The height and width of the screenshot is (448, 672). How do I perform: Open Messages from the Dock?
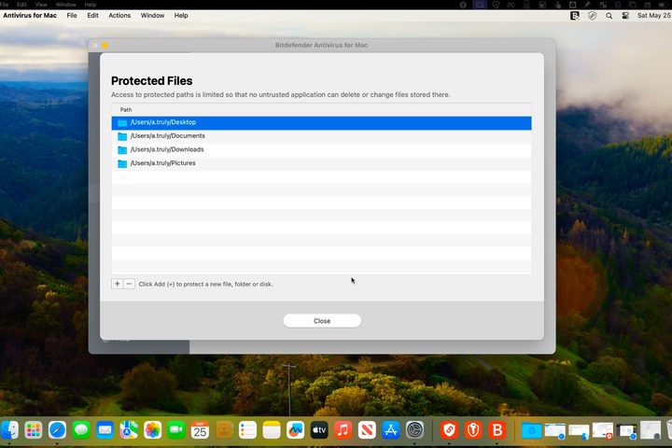point(81,430)
